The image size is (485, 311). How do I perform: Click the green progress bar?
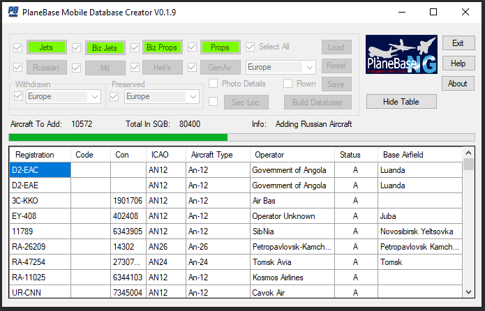pos(119,137)
